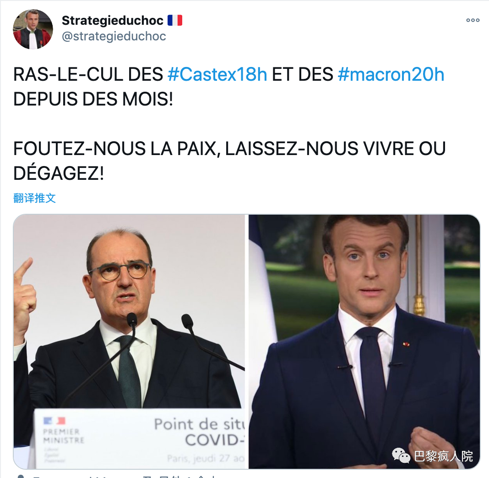Open the Strategieduchoc display name
The height and width of the screenshot is (478, 489).
(x=113, y=21)
